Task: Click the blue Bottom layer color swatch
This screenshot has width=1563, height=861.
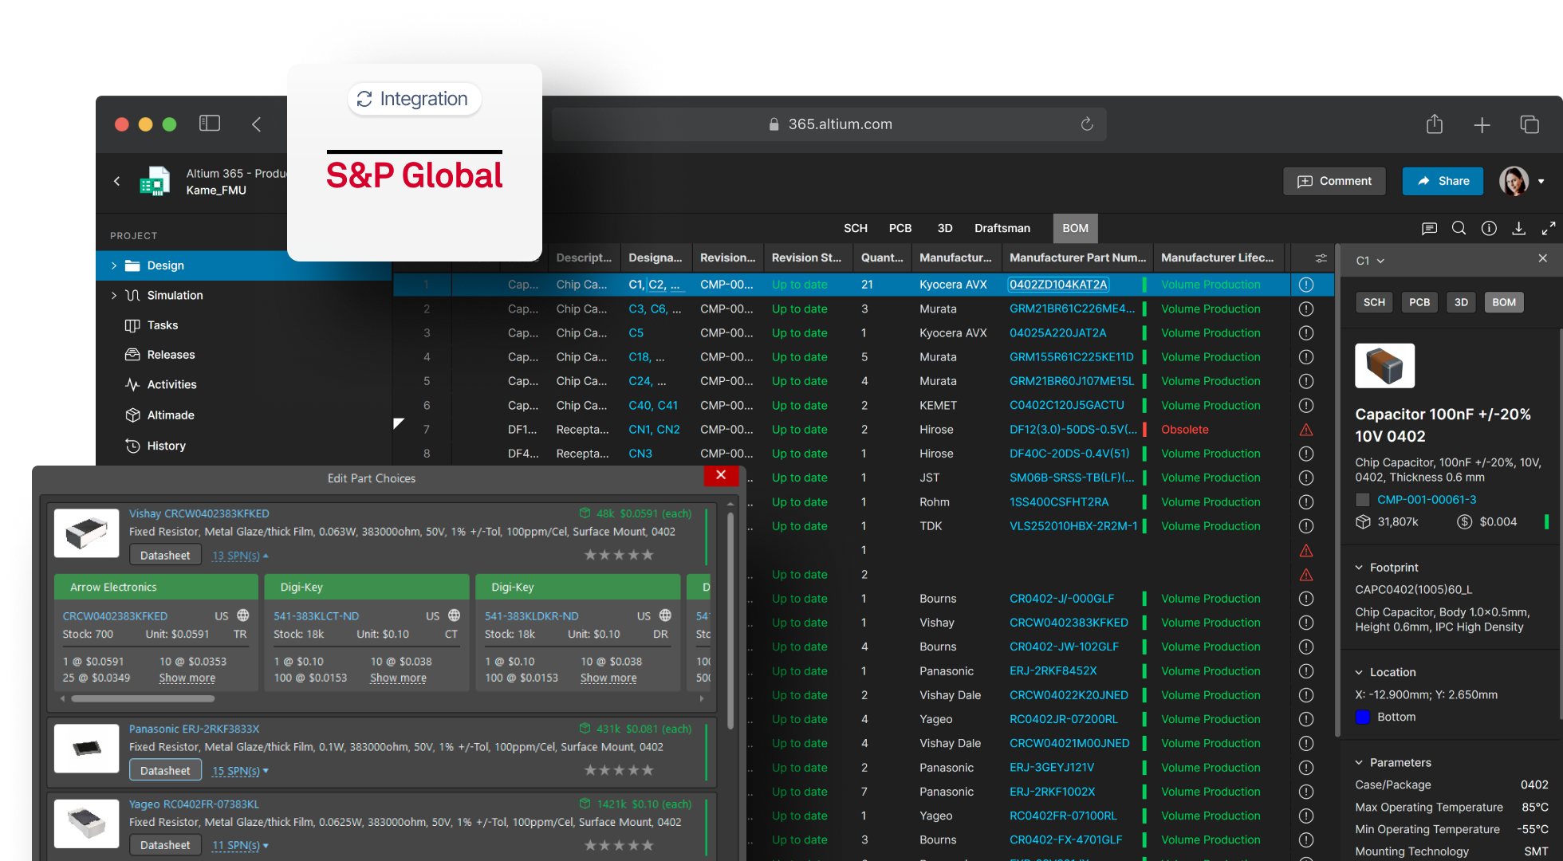Action: click(x=1363, y=717)
